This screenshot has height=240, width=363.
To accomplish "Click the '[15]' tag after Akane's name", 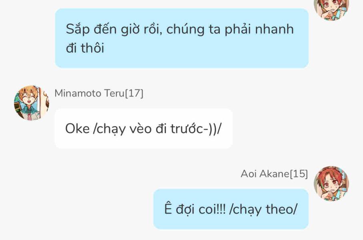I will [299, 174].
